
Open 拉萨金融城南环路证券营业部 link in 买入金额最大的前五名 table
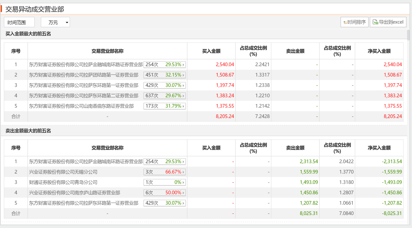coord(86,65)
